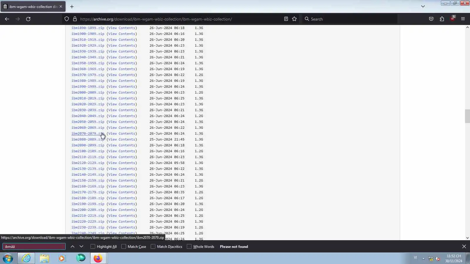This screenshot has width=470, height=264.
Task: Open Save to Pocket icon
Action: click(431, 19)
